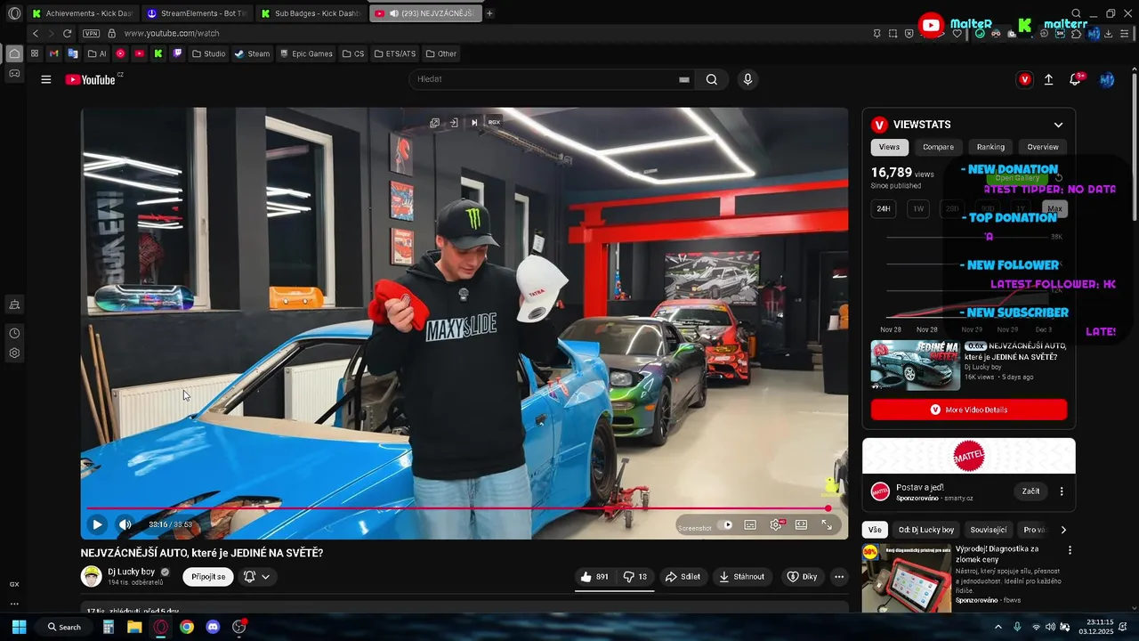This screenshot has height=641, width=1139.
Task: Start voice search with the microphone icon
Action: tap(747, 79)
